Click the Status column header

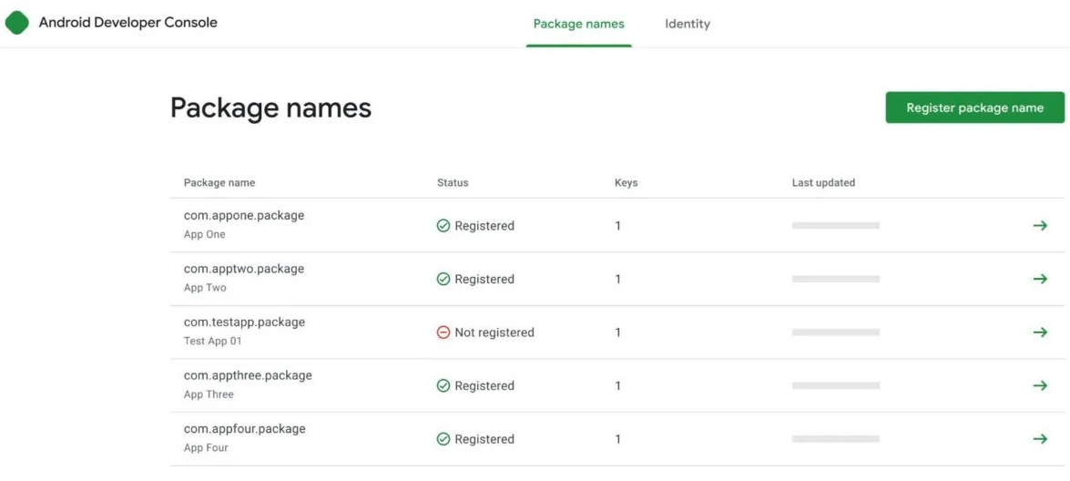[453, 183]
